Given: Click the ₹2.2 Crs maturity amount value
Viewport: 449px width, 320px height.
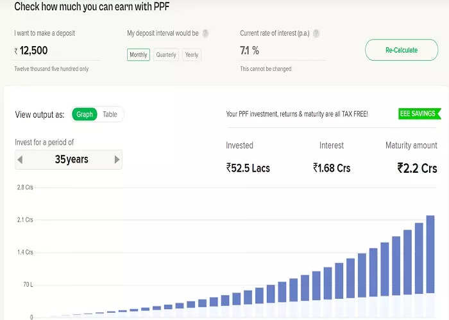Looking at the screenshot, I should [417, 168].
